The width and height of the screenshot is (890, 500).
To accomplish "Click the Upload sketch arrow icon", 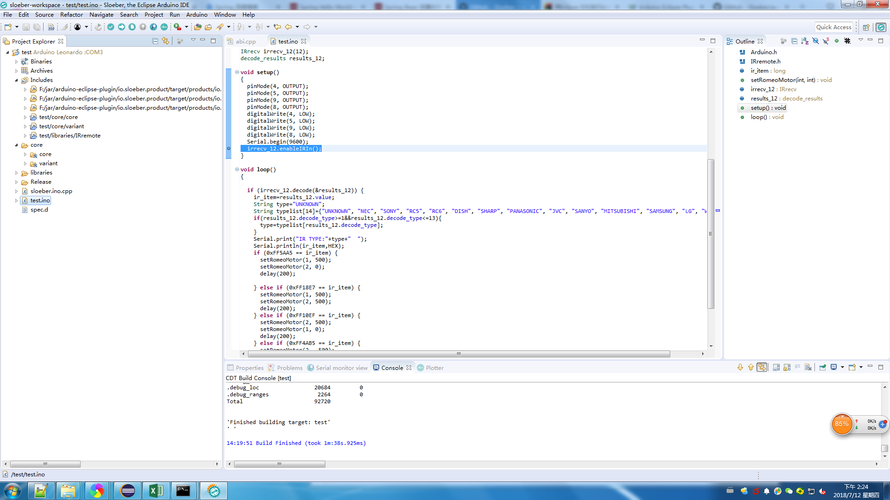I will click(121, 27).
